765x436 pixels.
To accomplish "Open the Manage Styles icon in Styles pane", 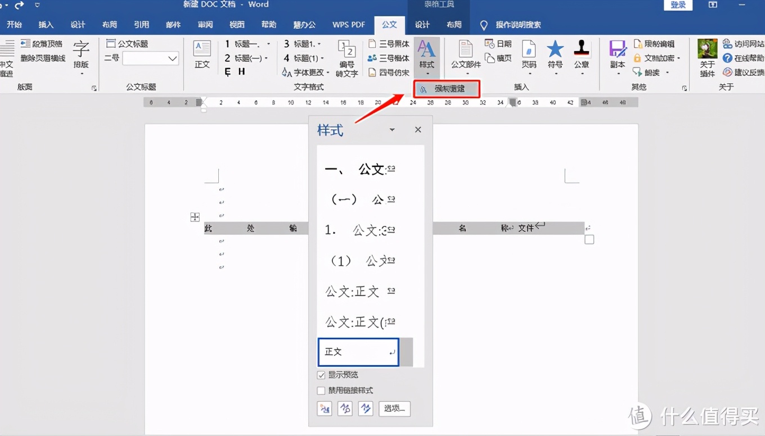I will click(366, 408).
